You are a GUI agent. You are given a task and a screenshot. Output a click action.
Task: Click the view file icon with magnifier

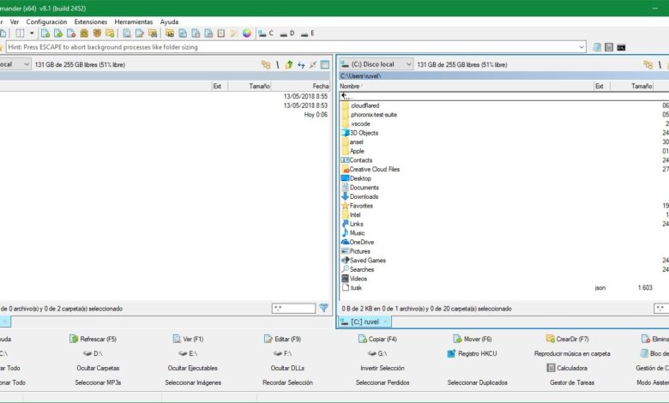[127, 33]
